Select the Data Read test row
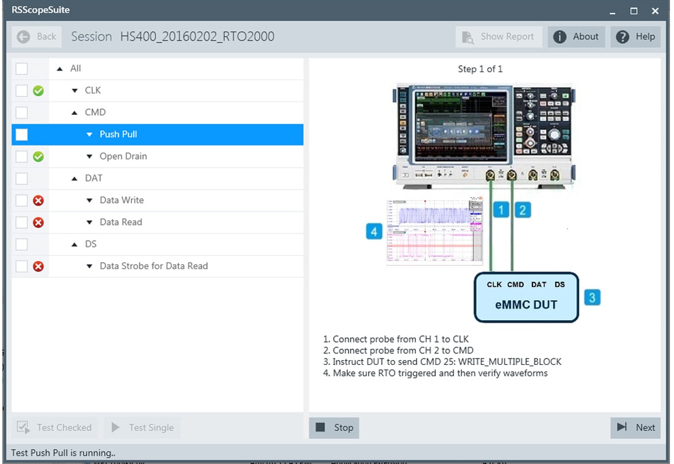The height and width of the screenshot is (464, 674). coord(157,222)
